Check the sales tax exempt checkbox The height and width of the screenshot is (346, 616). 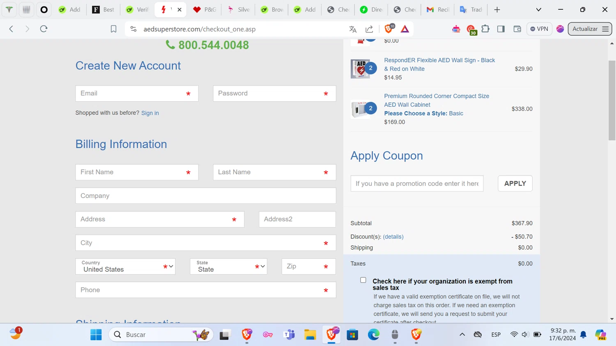click(x=363, y=280)
